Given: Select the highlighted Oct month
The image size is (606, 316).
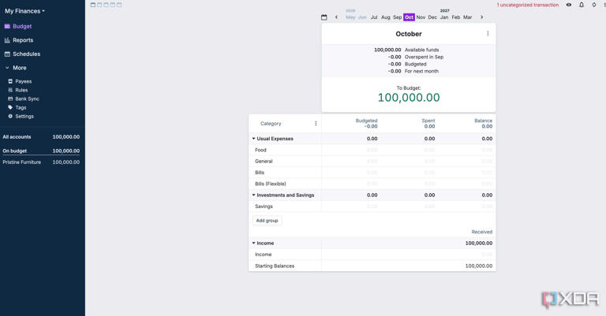Looking at the screenshot, I should [x=409, y=17].
